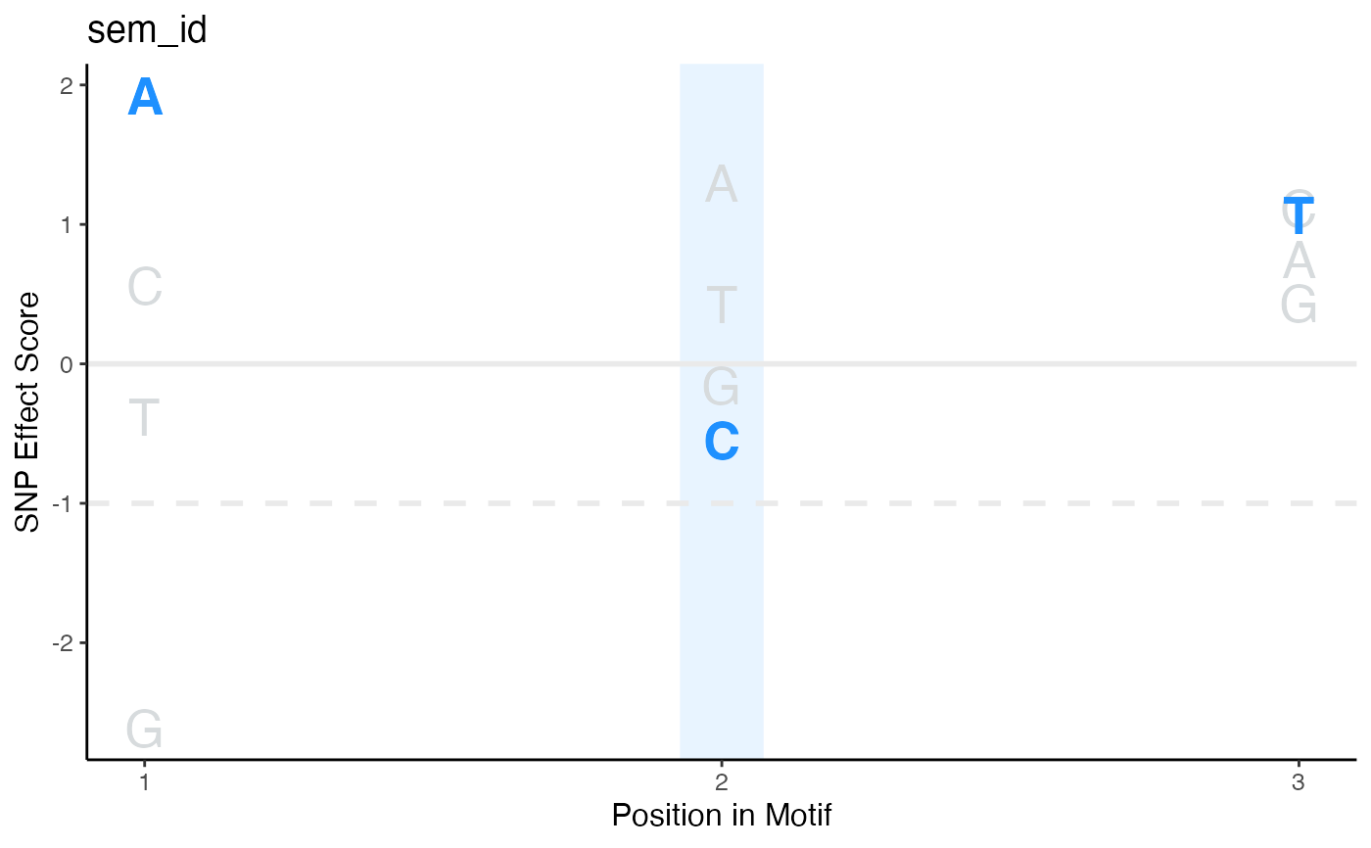
Task: Click the gray letter T at position 2
Action: [722, 306]
